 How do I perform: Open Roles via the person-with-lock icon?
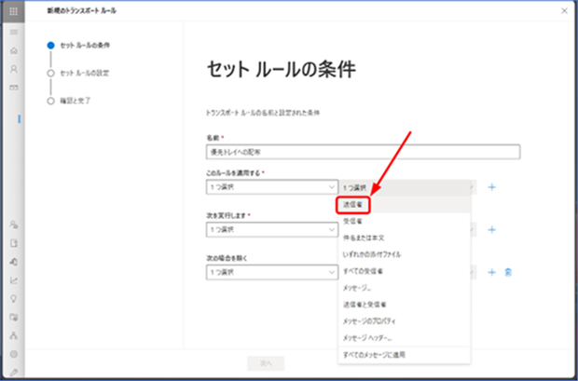(x=14, y=225)
